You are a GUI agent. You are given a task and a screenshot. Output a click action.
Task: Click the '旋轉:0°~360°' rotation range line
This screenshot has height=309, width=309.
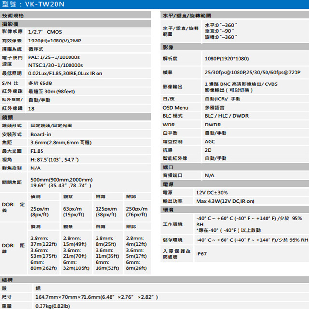(x=221, y=37)
